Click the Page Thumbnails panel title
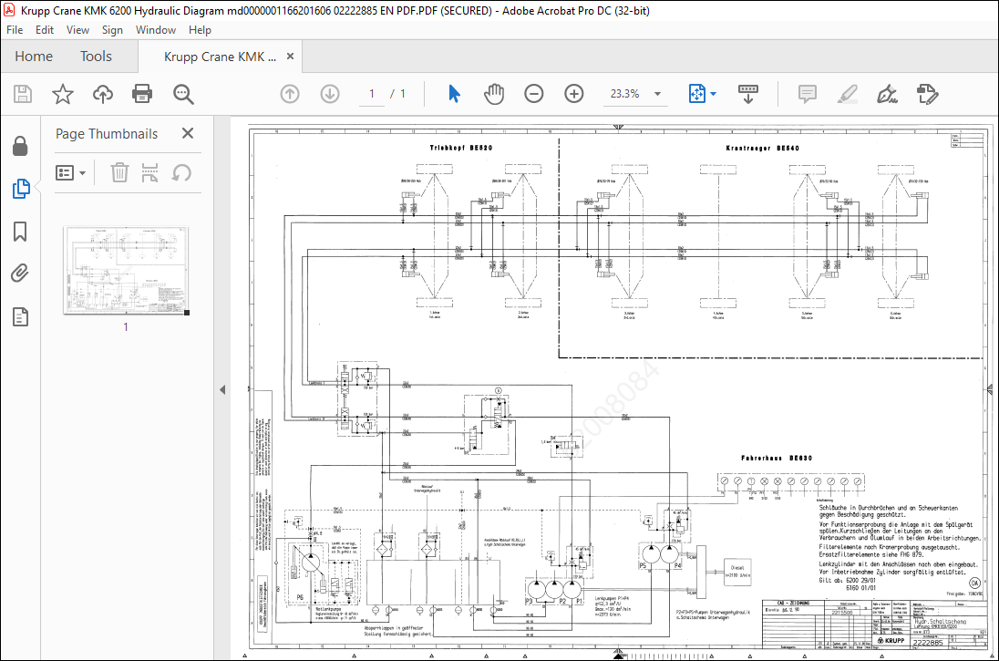The image size is (999, 661). pos(107,134)
